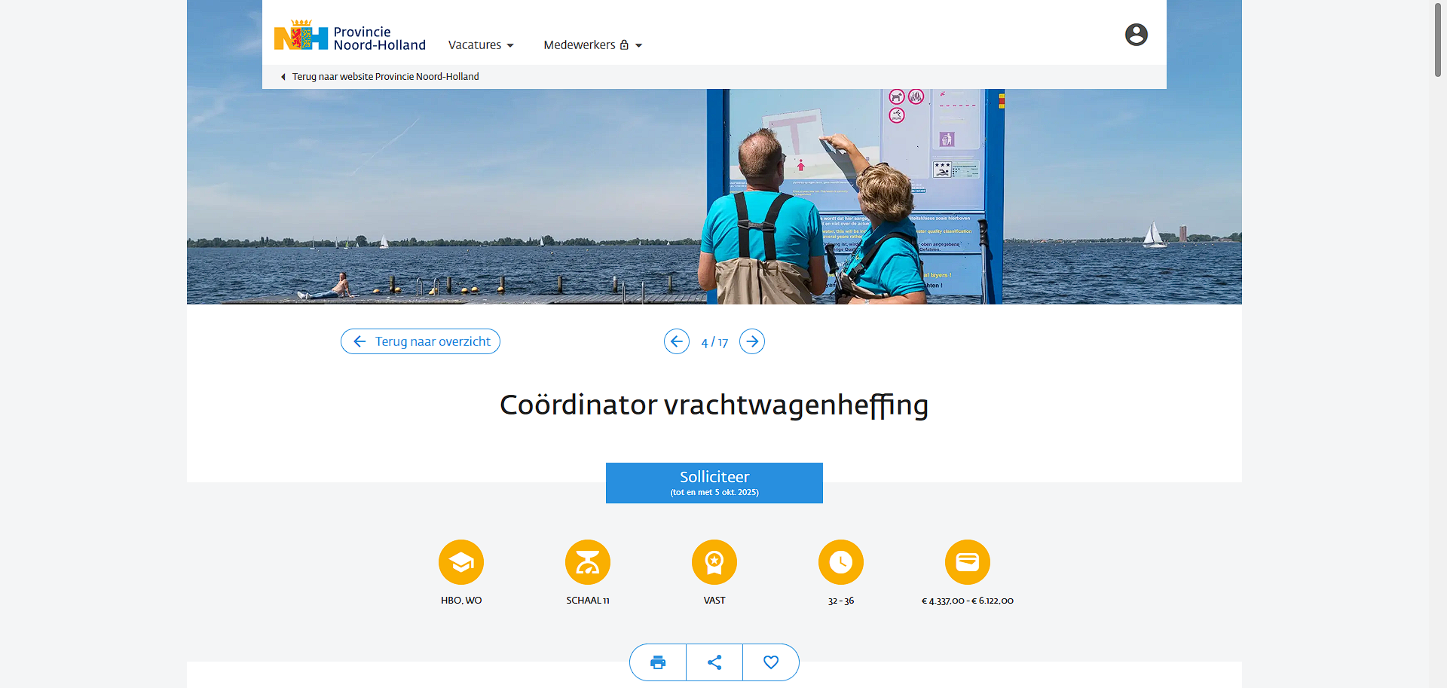
Task: Click the salary scale icon
Action: point(588,562)
